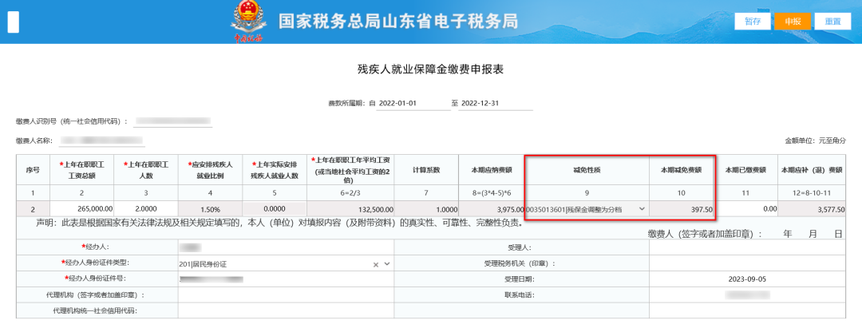Open the start date field 2022-01-01

(413, 103)
